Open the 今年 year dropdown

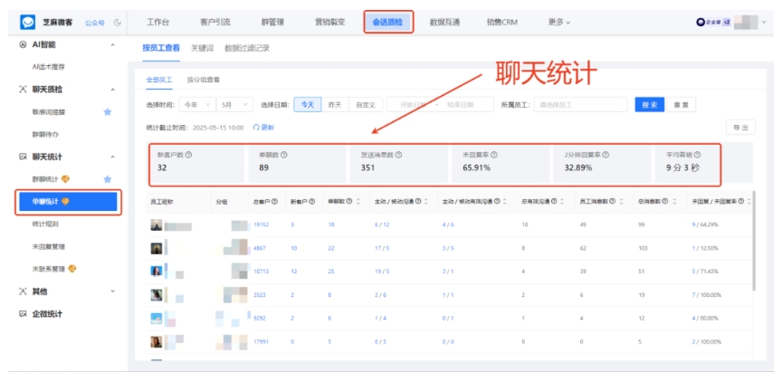197,105
